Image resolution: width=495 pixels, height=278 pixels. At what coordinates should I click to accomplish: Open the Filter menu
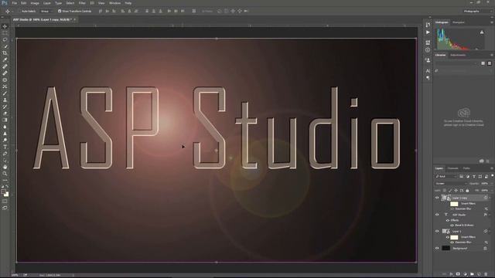(82, 3)
